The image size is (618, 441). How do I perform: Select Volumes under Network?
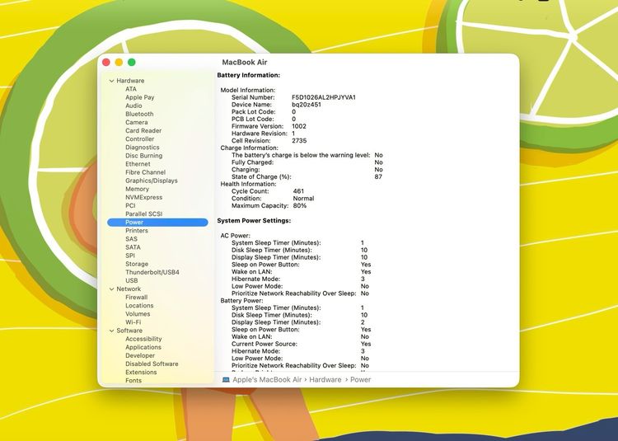(x=138, y=314)
